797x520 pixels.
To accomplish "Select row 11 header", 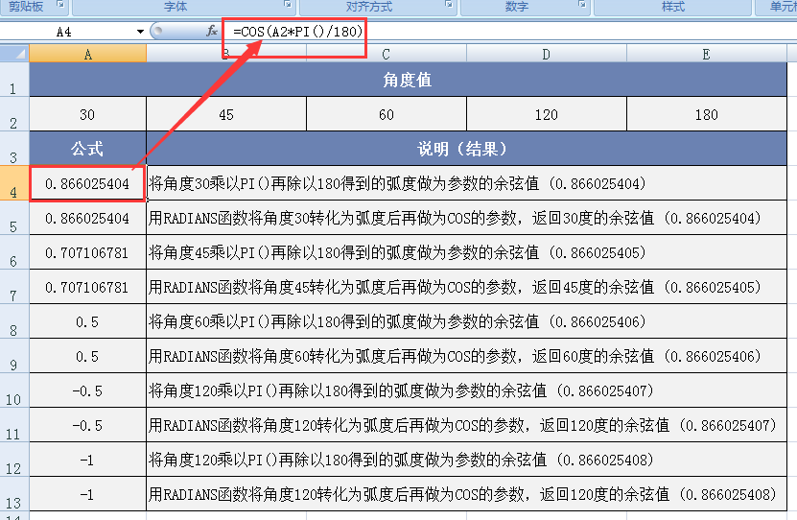I will pyautogui.click(x=14, y=425).
